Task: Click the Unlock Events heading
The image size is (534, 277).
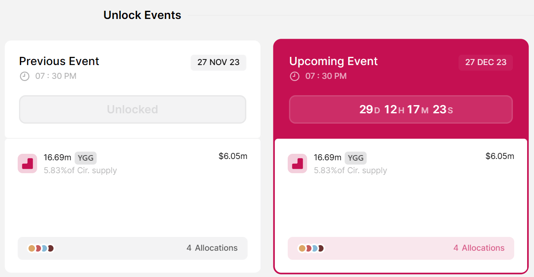Action: (x=142, y=15)
